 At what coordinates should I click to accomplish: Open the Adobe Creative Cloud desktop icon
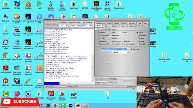[x=51, y=95]
